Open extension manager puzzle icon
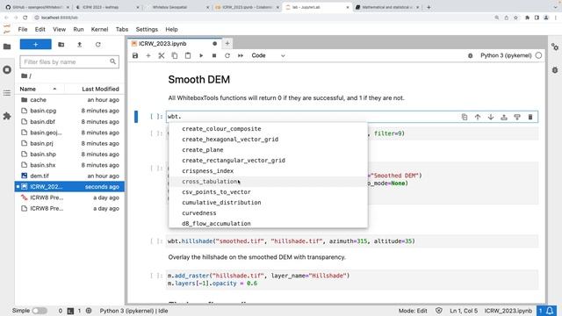This screenshot has height=316, width=562. coord(7,116)
